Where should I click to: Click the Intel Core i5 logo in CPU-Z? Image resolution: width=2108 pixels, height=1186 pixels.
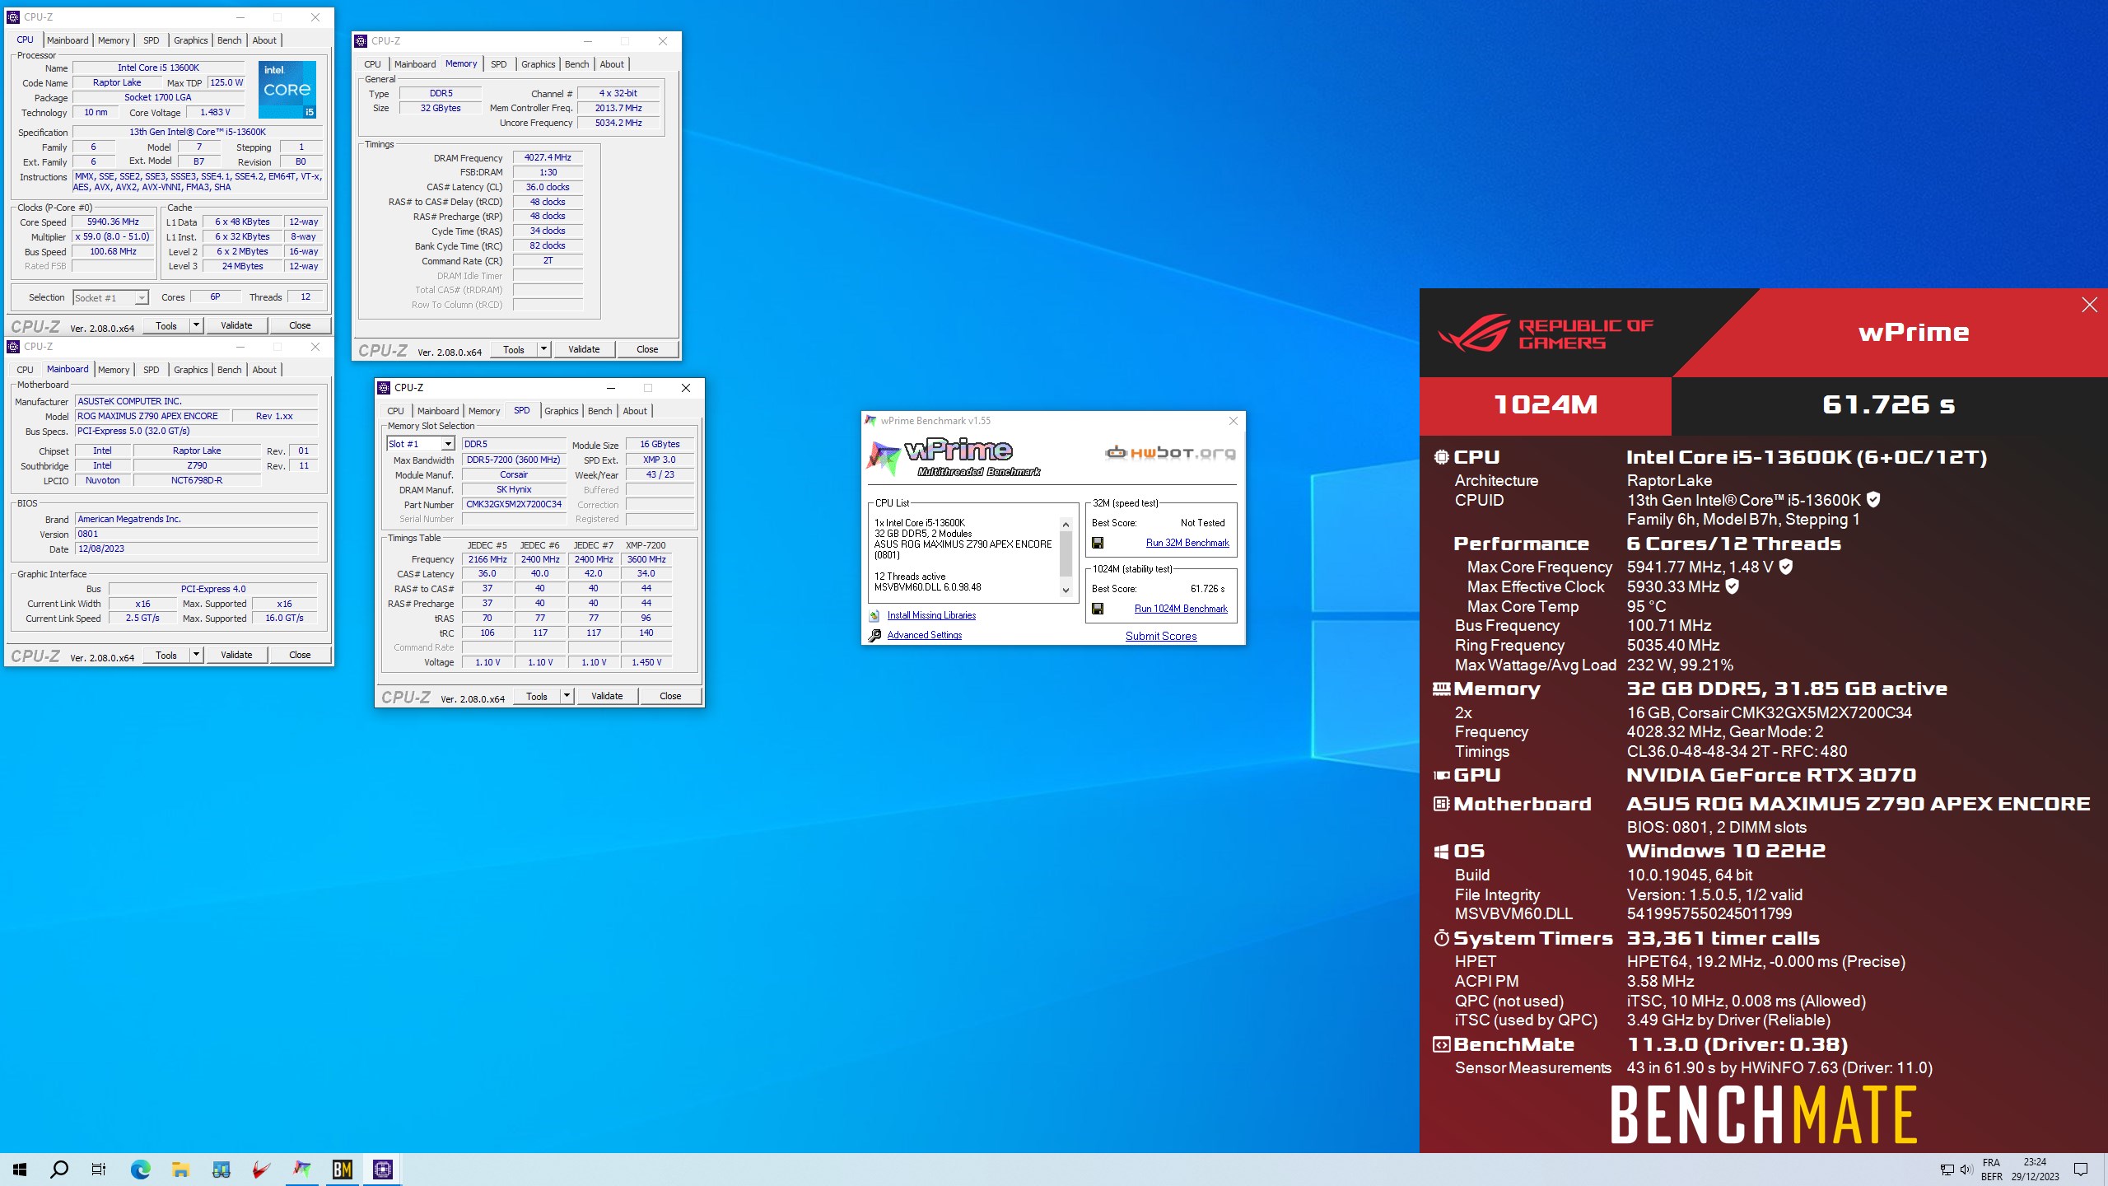(287, 89)
